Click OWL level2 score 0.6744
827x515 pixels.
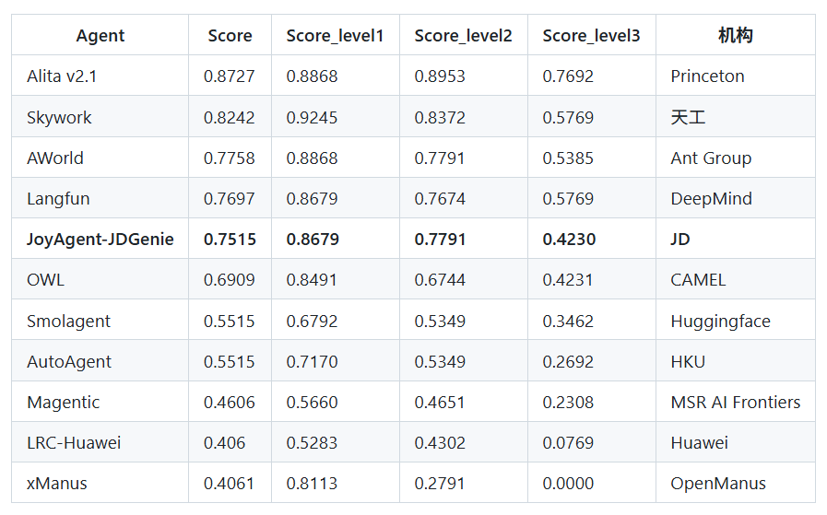click(464, 279)
